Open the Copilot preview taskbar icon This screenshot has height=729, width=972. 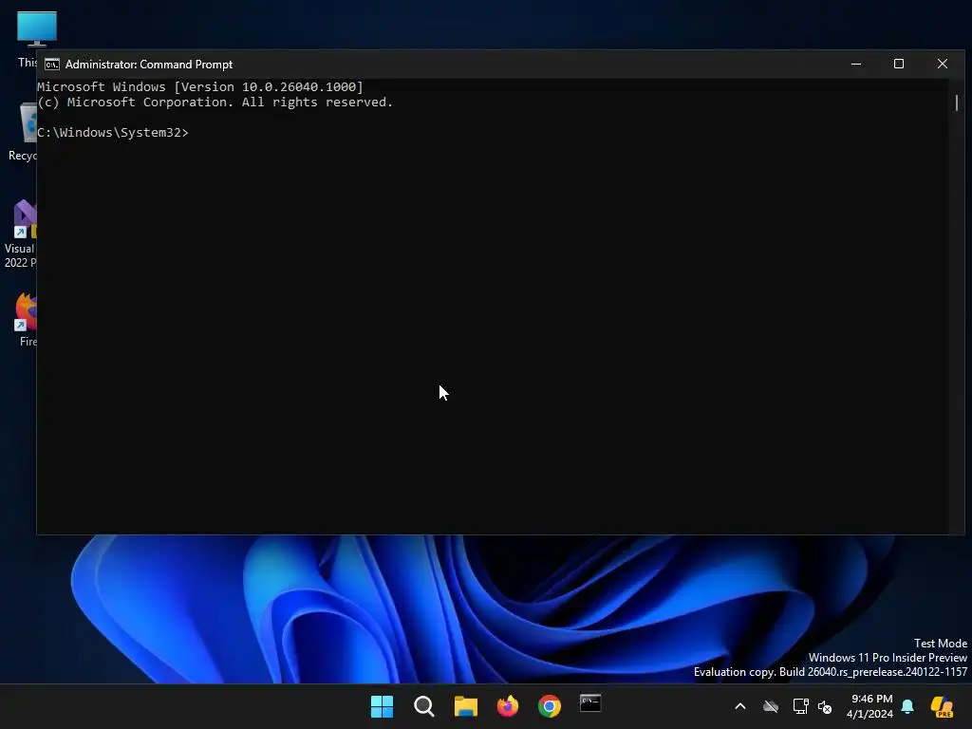coord(943,706)
